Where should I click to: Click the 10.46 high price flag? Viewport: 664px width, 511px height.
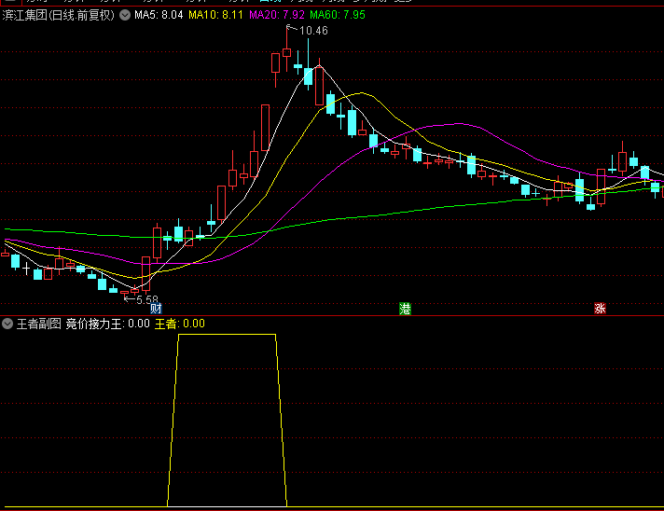coord(312,31)
